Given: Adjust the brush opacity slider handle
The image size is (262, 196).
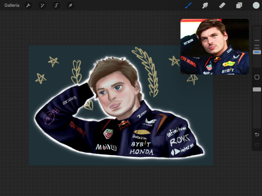Looking at the screenshot, I should click(257, 90).
